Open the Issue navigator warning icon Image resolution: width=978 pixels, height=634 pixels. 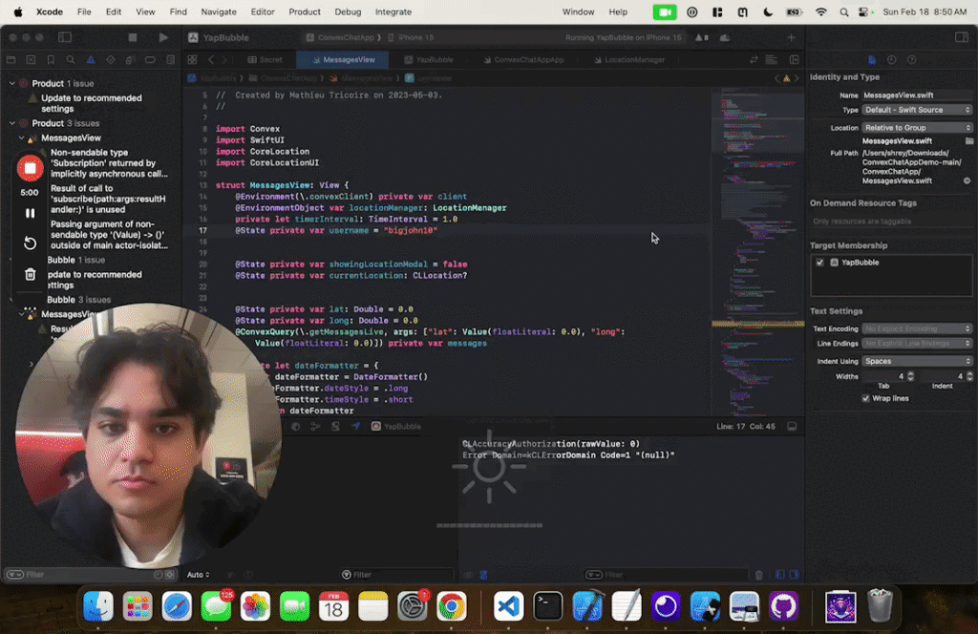tap(91, 59)
